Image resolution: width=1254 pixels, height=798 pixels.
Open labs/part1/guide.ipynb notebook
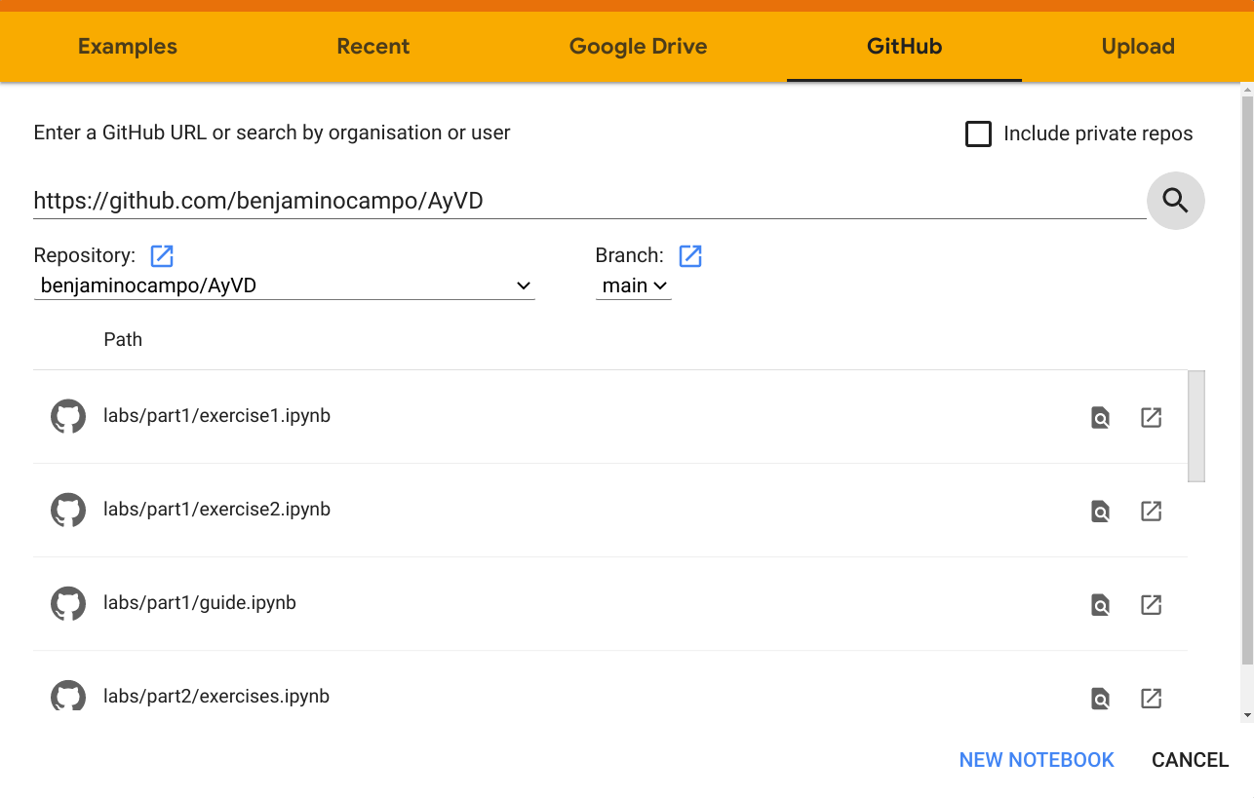coord(200,603)
